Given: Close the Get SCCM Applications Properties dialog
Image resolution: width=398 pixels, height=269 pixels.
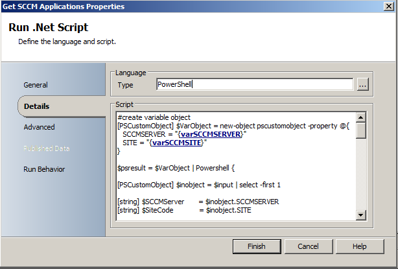Looking at the screenshot, I should (x=389, y=6).
